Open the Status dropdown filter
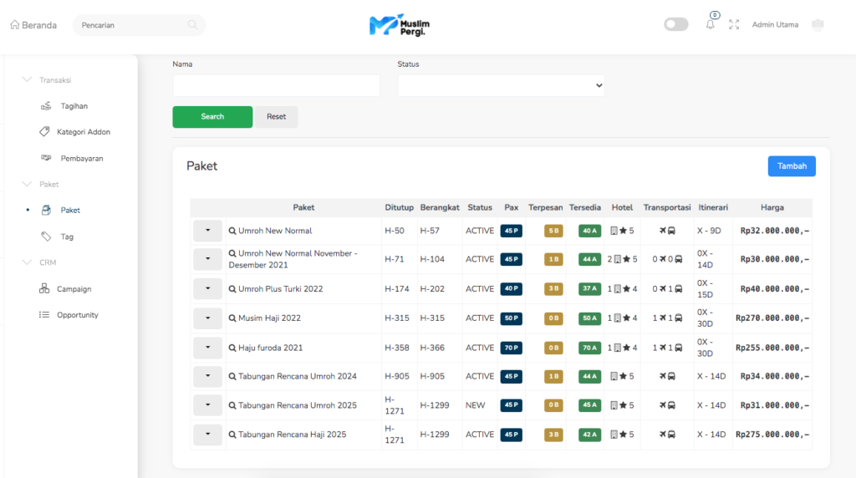 (501, 85)
